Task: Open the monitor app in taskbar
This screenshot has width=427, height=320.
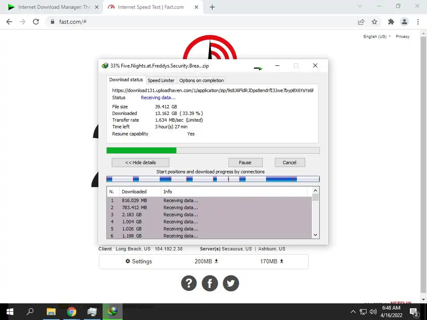Action: 92,312
